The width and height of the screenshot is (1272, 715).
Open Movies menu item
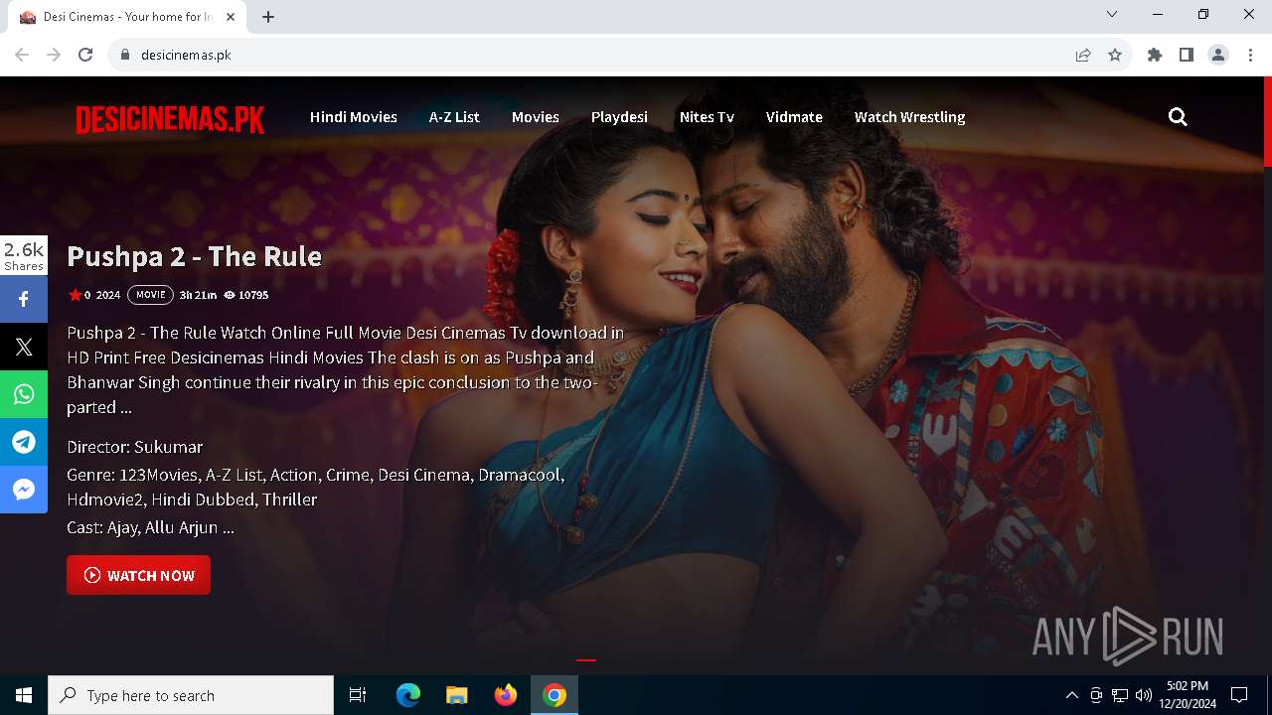536,117
